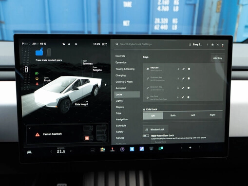The image size is (248, 186).
Task: Tap the lock icon in the status bar
Action: click(64, 44)
